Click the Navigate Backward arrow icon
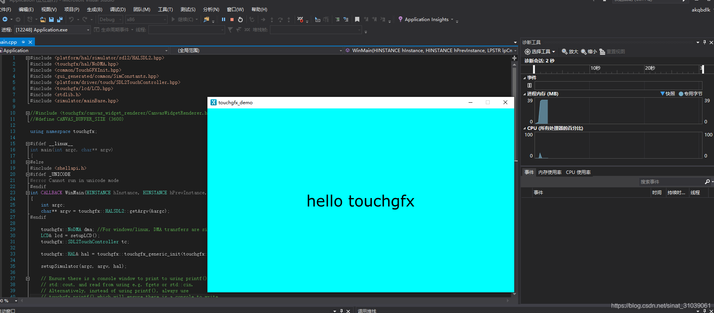714x313 pixels. [5, 19]
